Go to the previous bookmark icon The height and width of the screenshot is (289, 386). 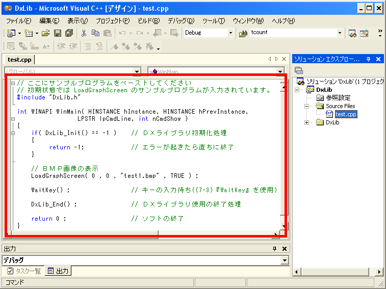(x=138, y=46)
